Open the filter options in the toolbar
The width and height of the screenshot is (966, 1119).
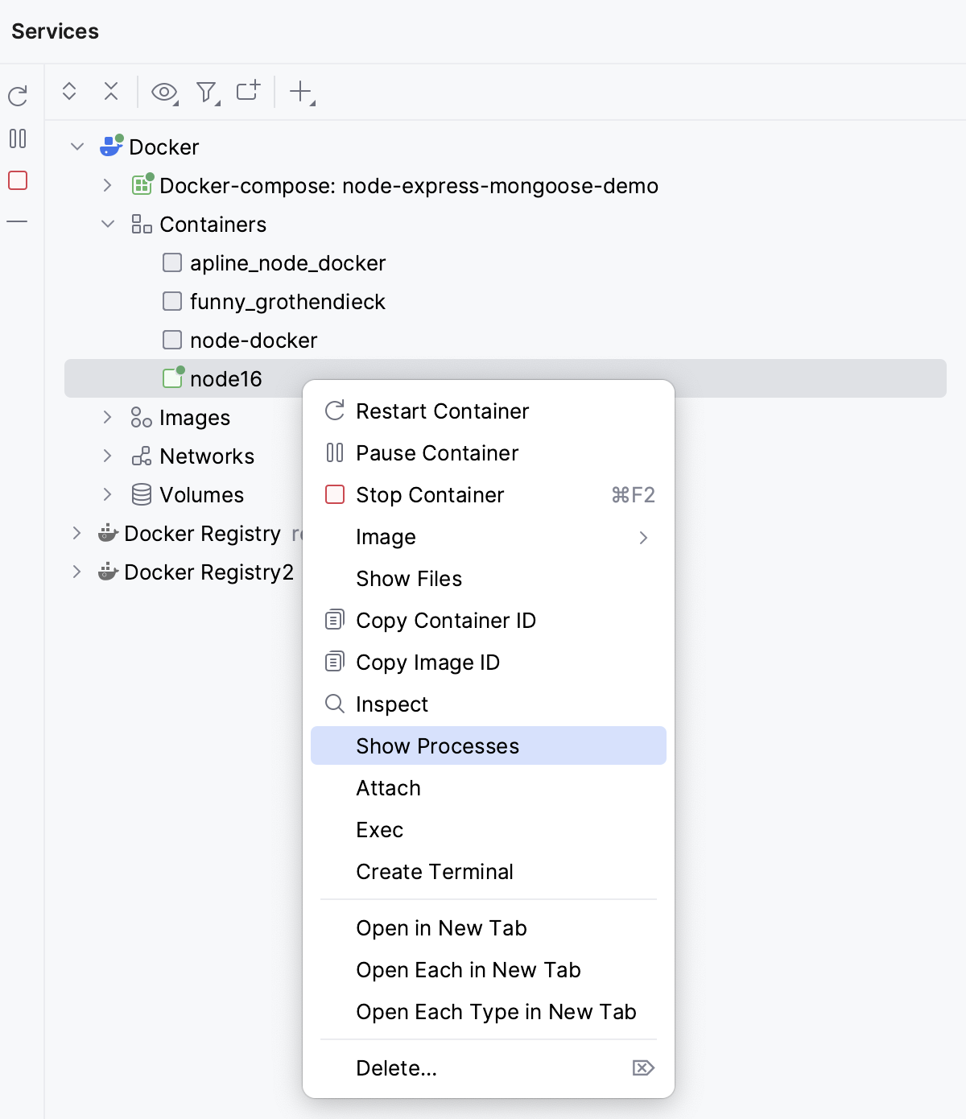[207, 92]
